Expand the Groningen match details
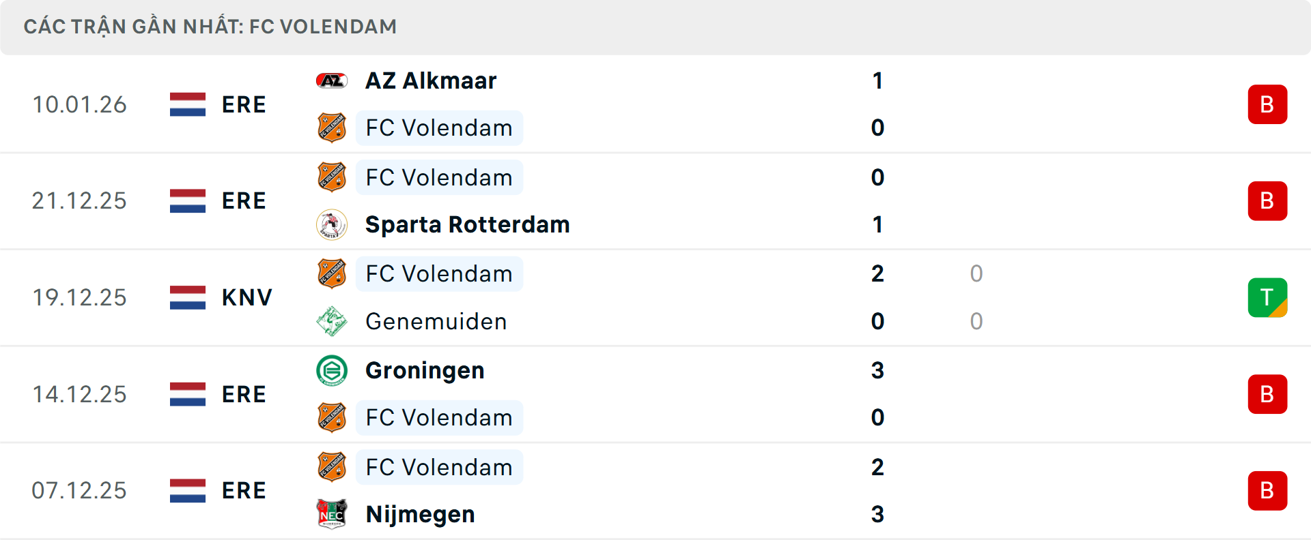Image resolution: width=1311 pixels, height=540 pixels. (x=655, y=394)
